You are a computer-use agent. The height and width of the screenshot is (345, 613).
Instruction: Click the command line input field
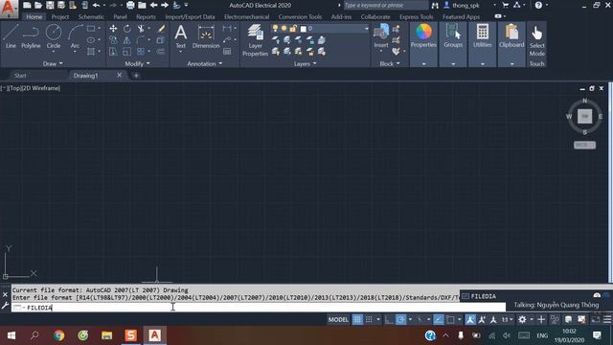[x=259, y=308]
